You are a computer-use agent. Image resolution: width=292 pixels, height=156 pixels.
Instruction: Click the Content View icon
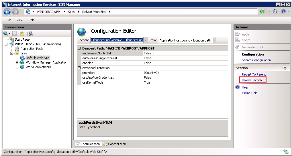click(x=105, y=144)
